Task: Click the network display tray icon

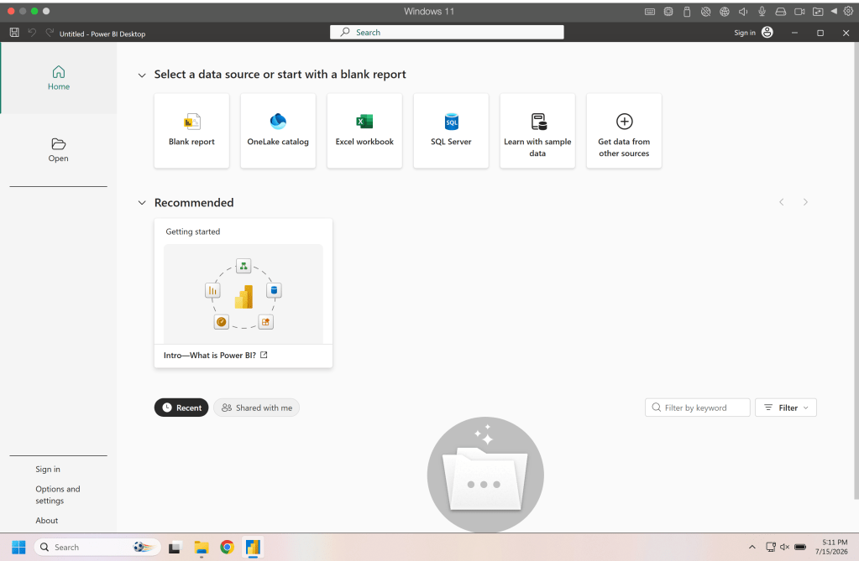Action: tap(771, 547)
